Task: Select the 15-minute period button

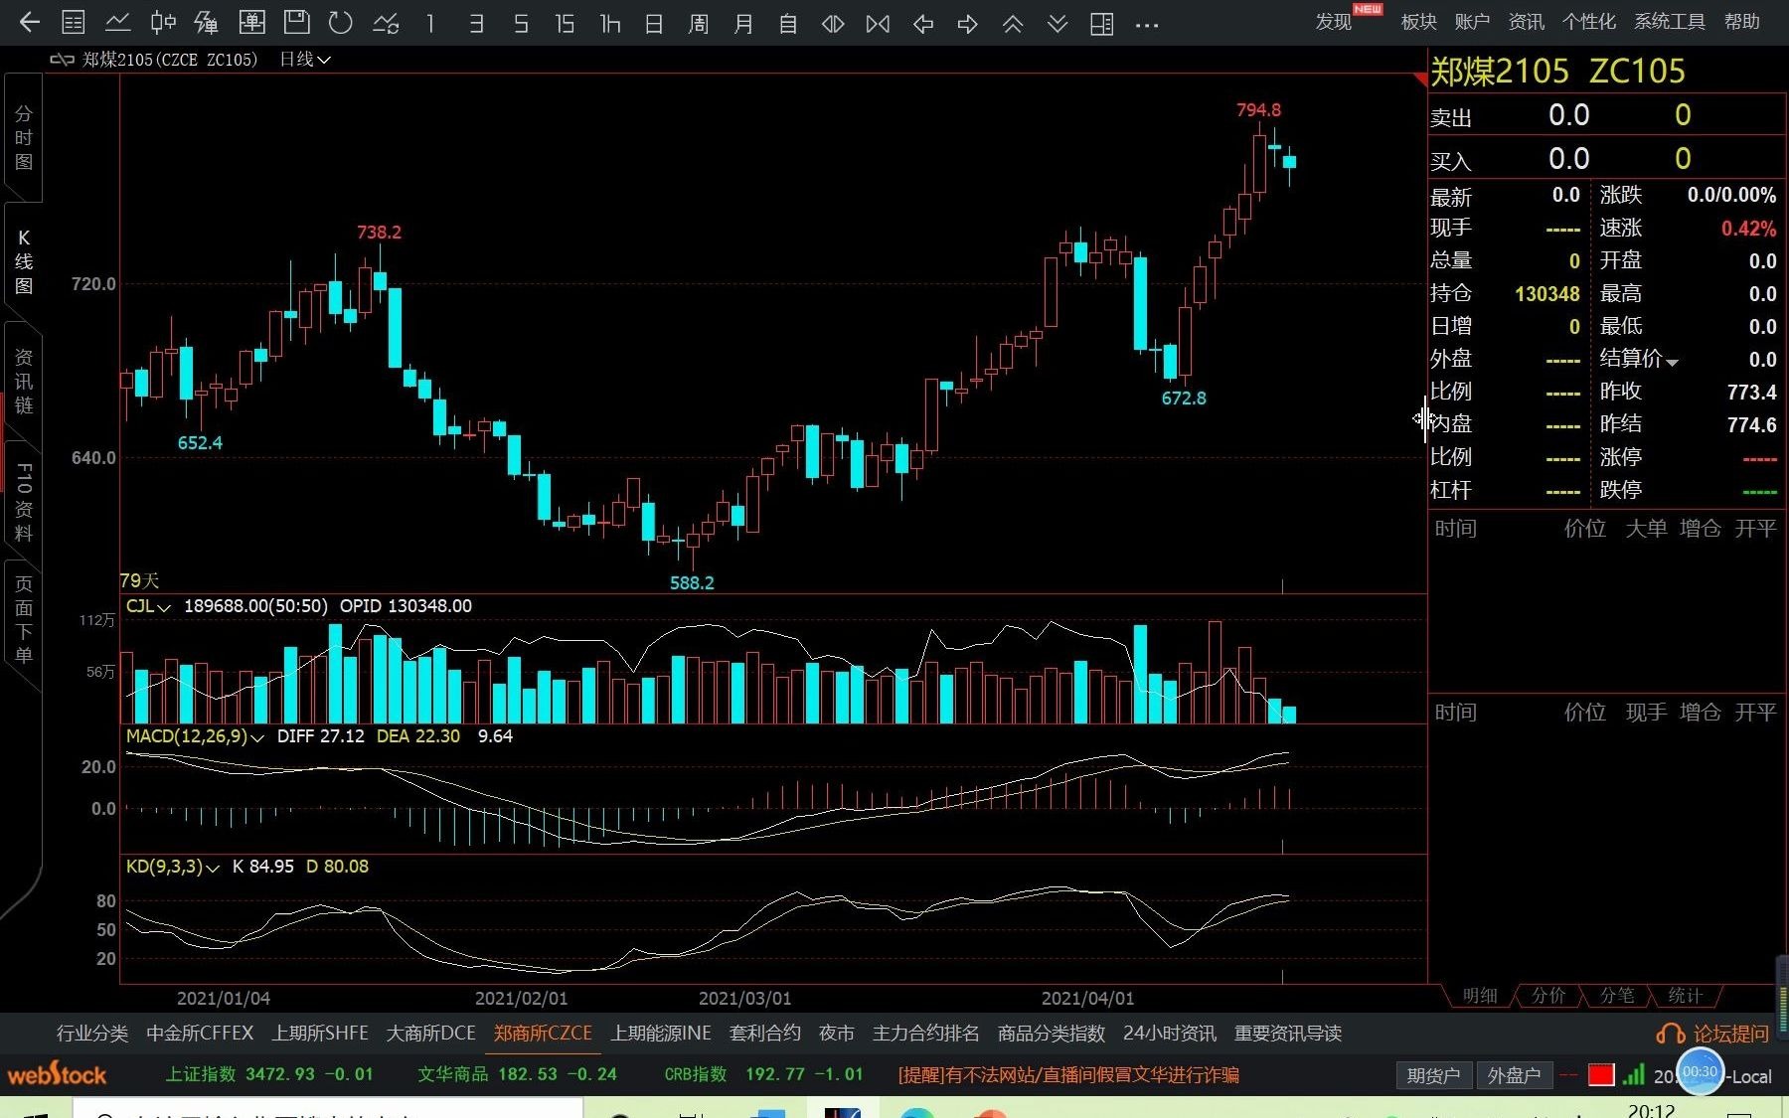Action: tap(565, 23)
